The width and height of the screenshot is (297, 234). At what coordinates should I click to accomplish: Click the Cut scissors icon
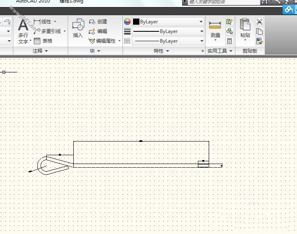pos(259,22)
